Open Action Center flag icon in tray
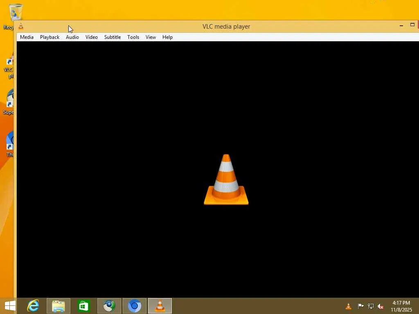Screen dimensions: 419x314 click(360, 306)
